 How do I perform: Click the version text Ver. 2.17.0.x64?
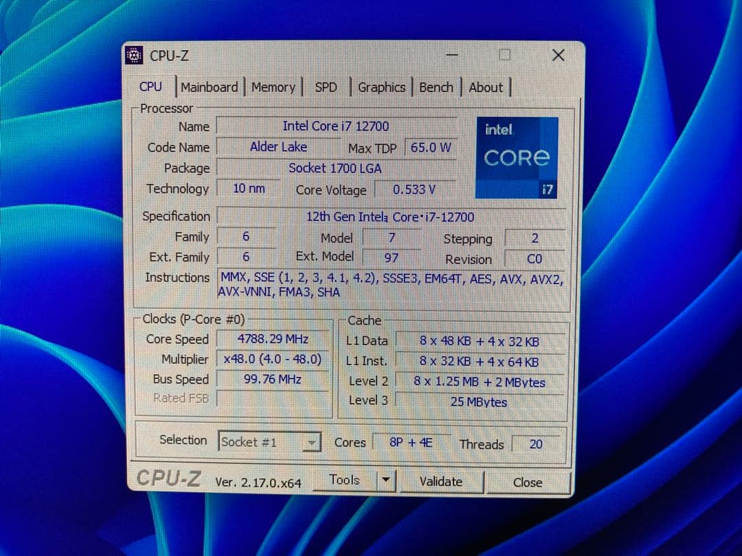[x=258, y=483]
